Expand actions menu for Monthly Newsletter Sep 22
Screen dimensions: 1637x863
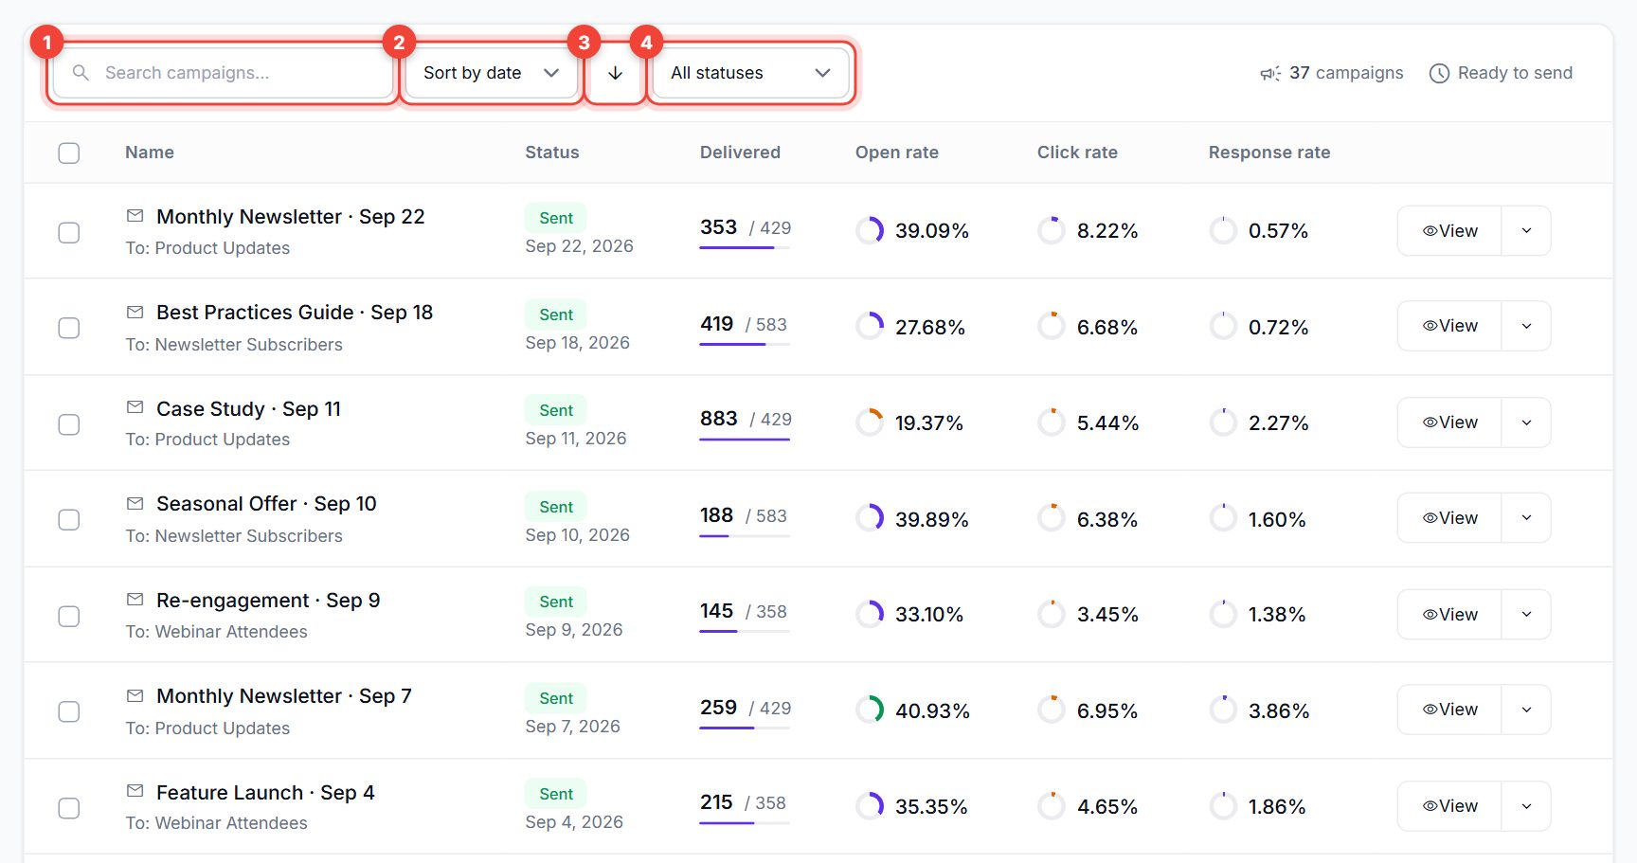click(1526, 230)
